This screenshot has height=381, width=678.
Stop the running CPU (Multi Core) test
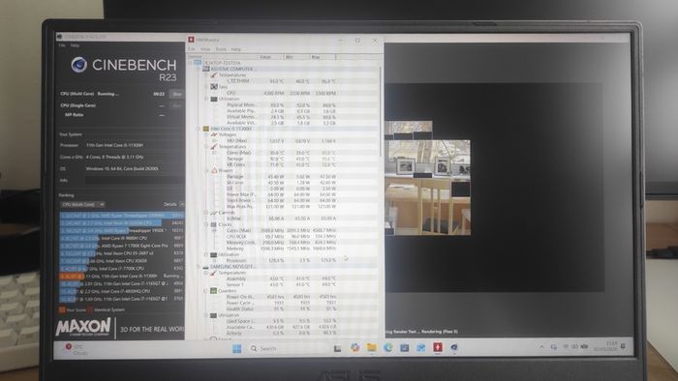point(177,94)
